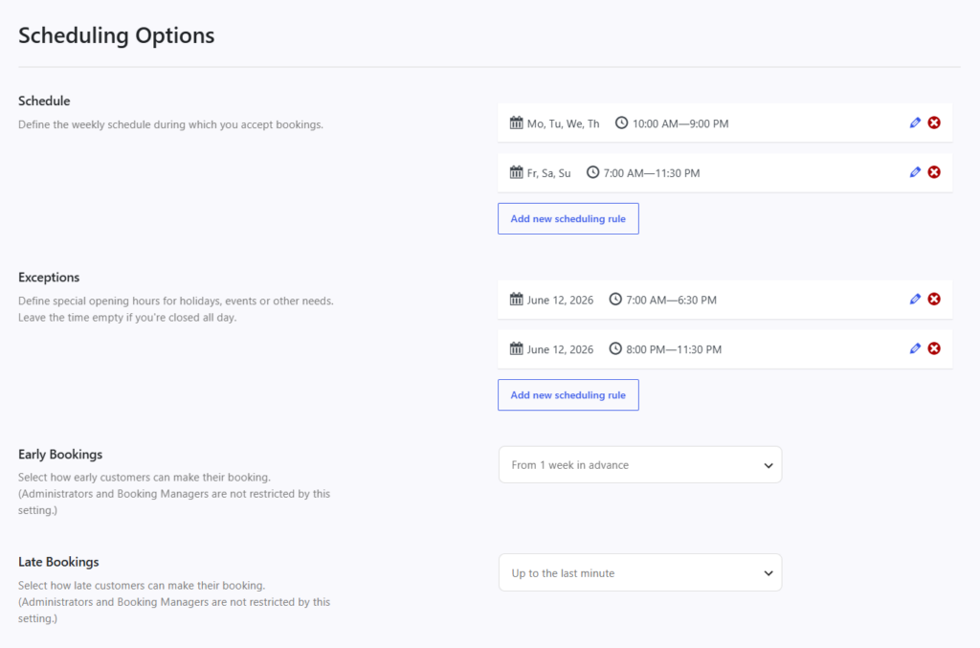Click clock icon next to 7:00 AM—6:30 PM
The image size is (980, 648).
[x=615, y=299]
